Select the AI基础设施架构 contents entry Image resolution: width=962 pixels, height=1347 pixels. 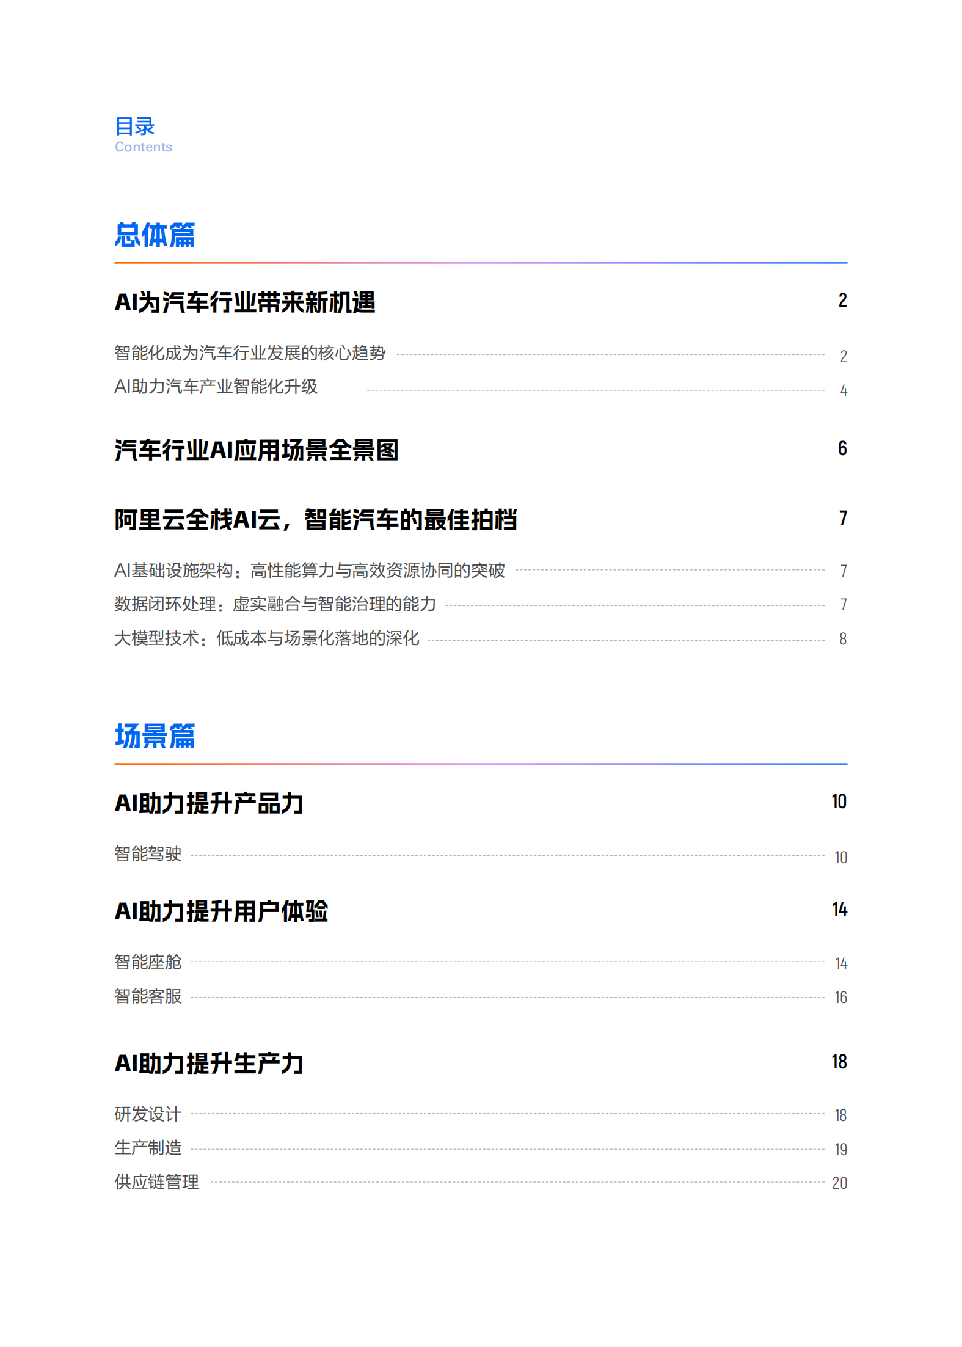click(309, 571)
